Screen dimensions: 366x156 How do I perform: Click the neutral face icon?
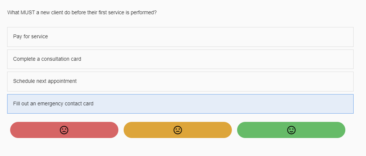coord(178,130)
